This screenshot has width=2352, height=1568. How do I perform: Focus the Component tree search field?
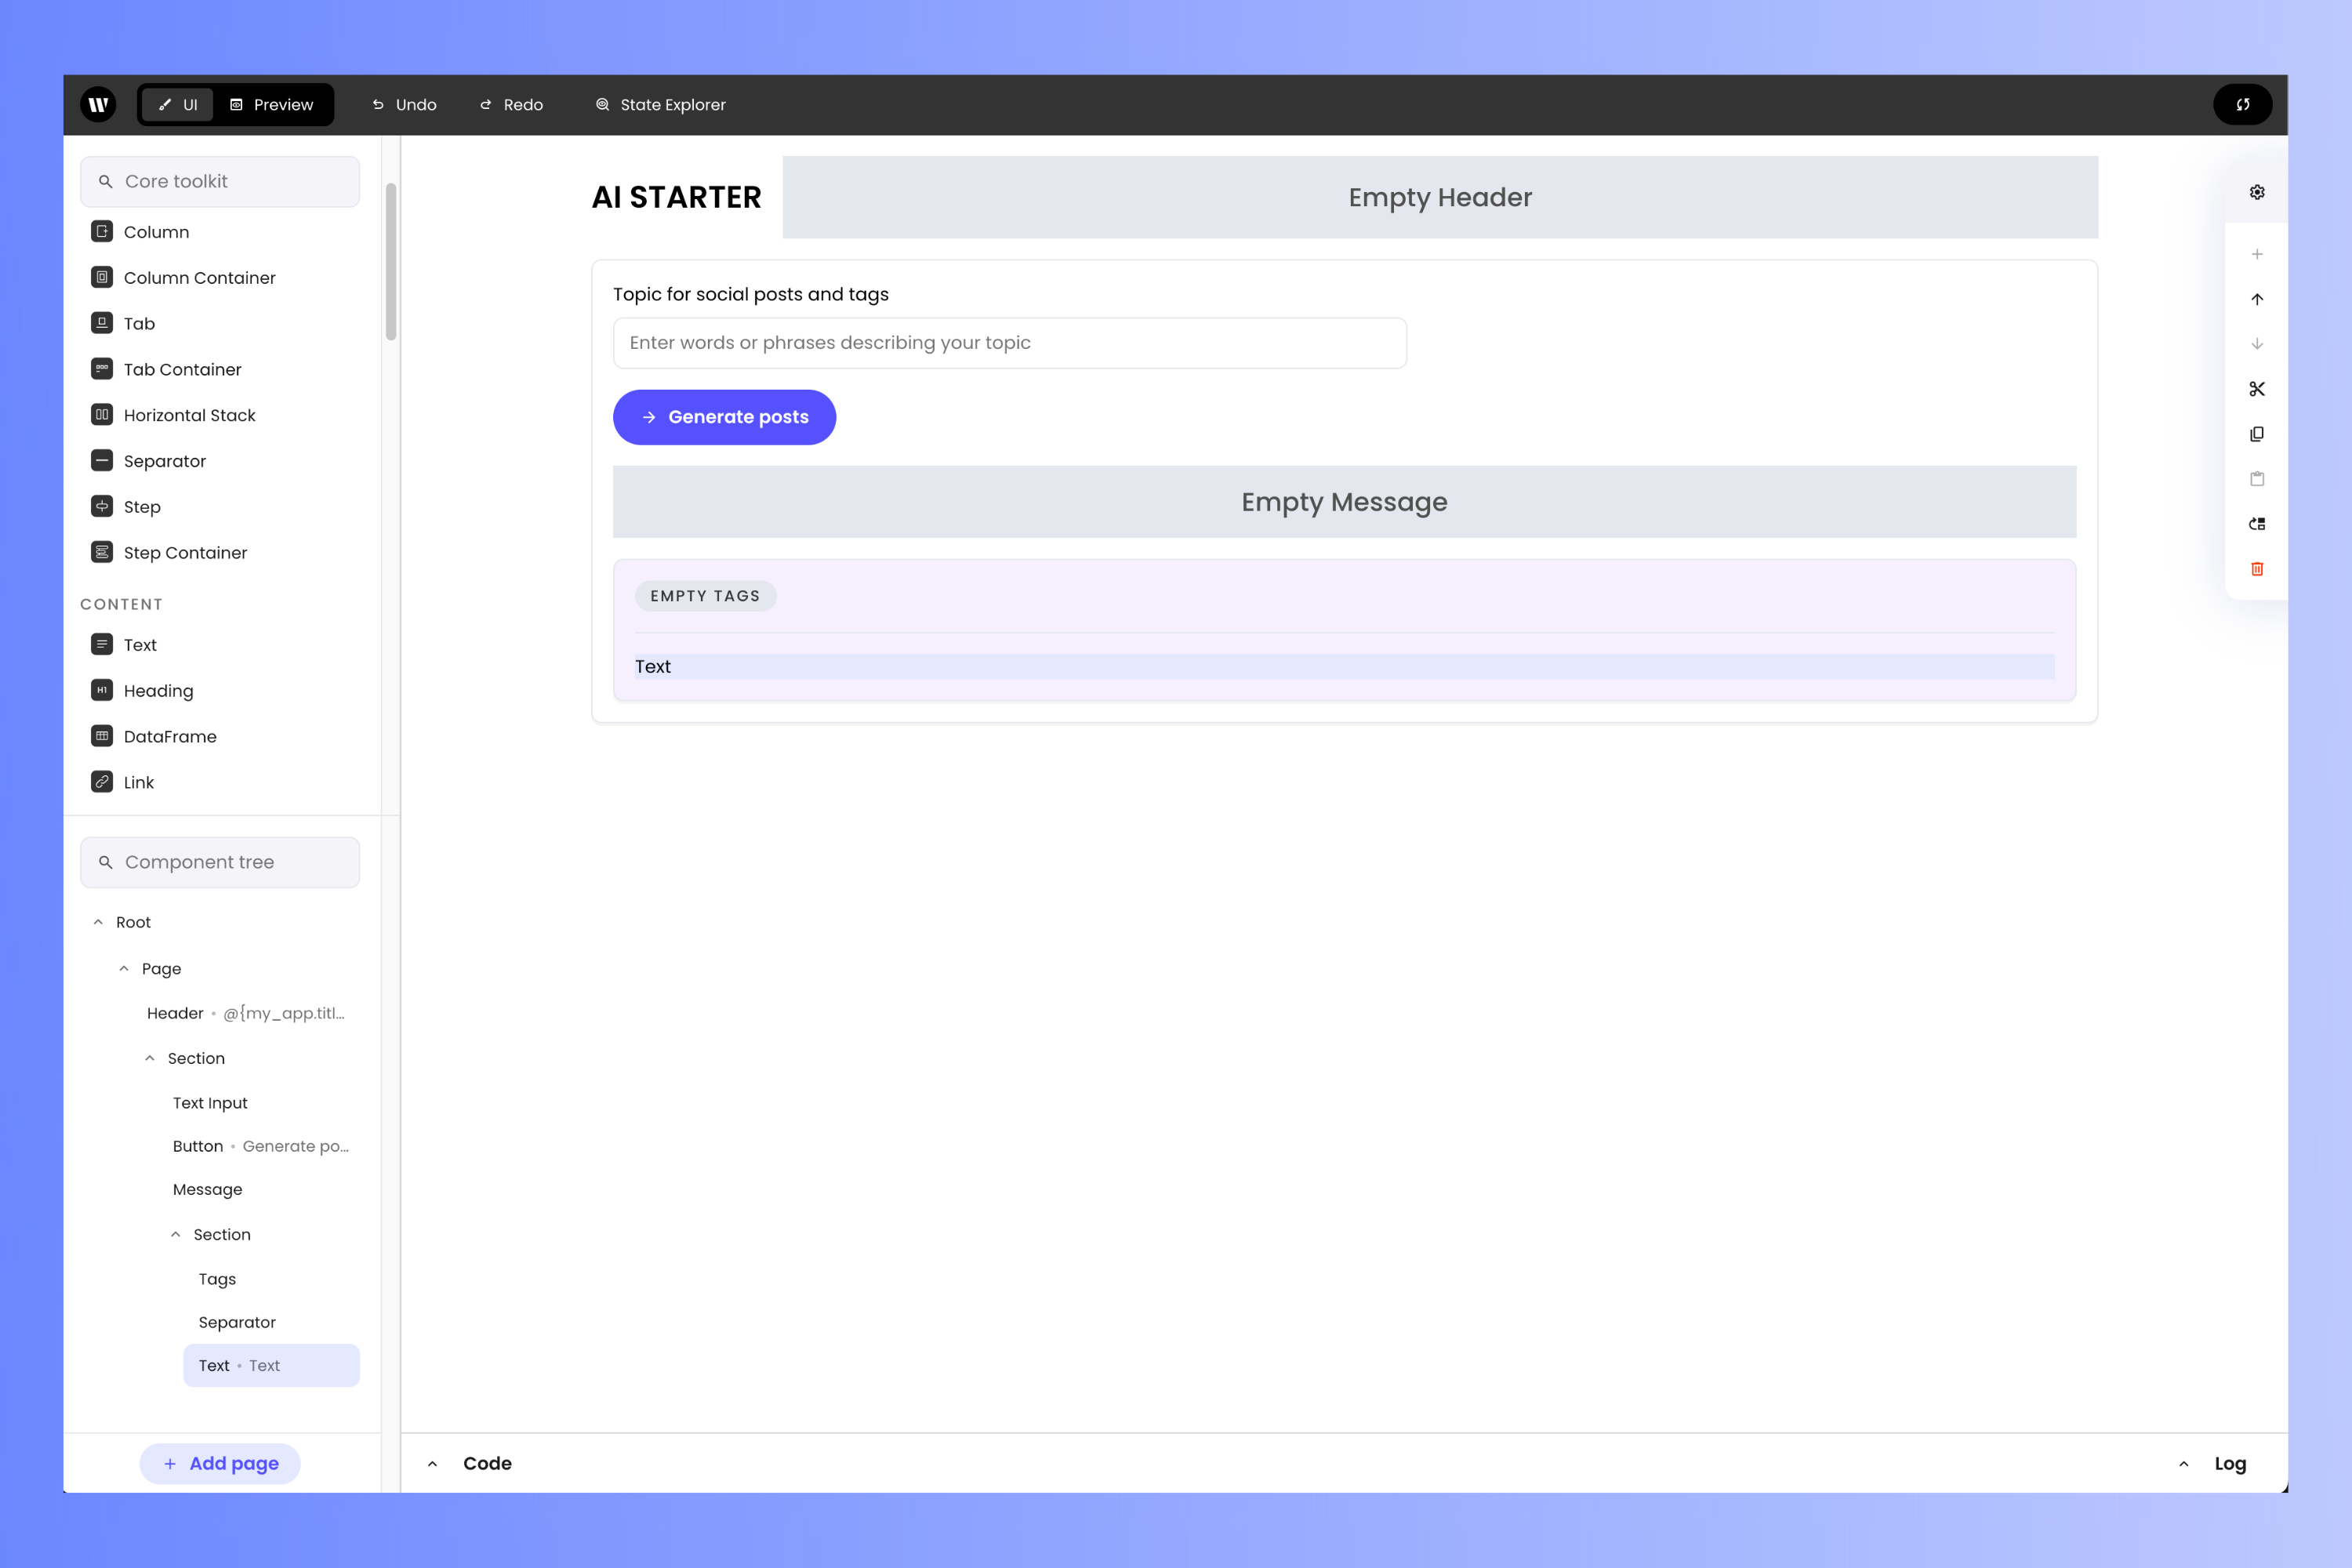(220, 862)
